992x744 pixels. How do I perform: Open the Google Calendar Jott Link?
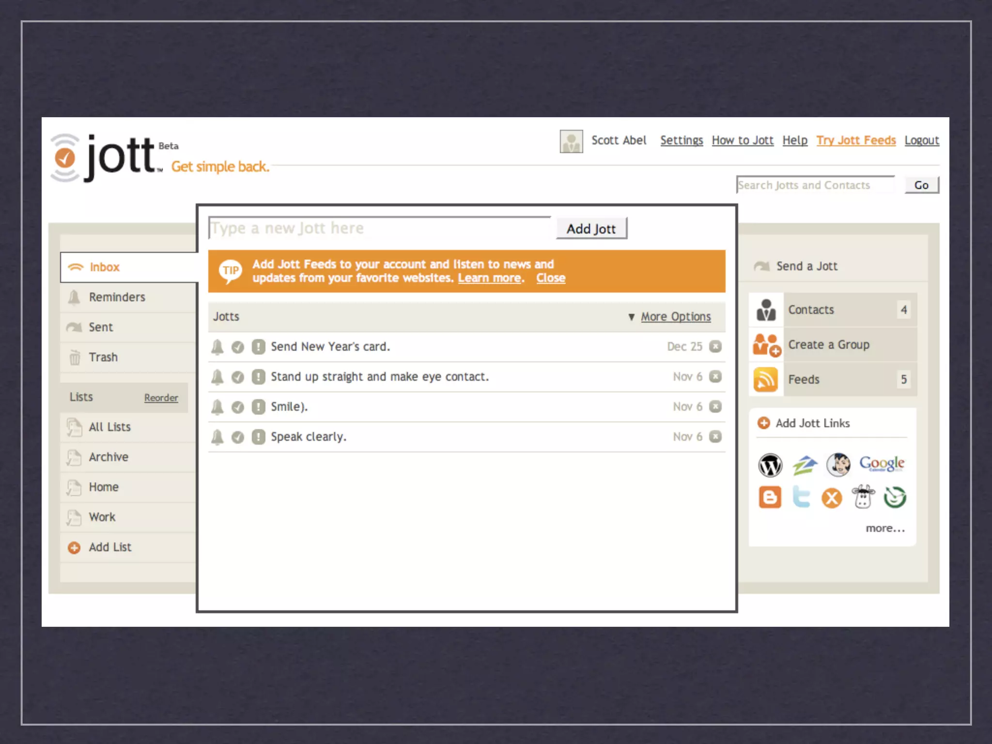point(882,464)
